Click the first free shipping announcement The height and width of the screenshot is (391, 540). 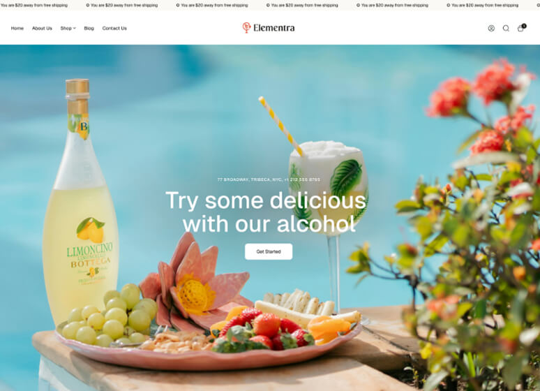33,5
